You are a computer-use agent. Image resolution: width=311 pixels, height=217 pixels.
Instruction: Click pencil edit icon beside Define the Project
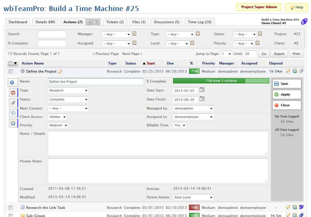60,71
